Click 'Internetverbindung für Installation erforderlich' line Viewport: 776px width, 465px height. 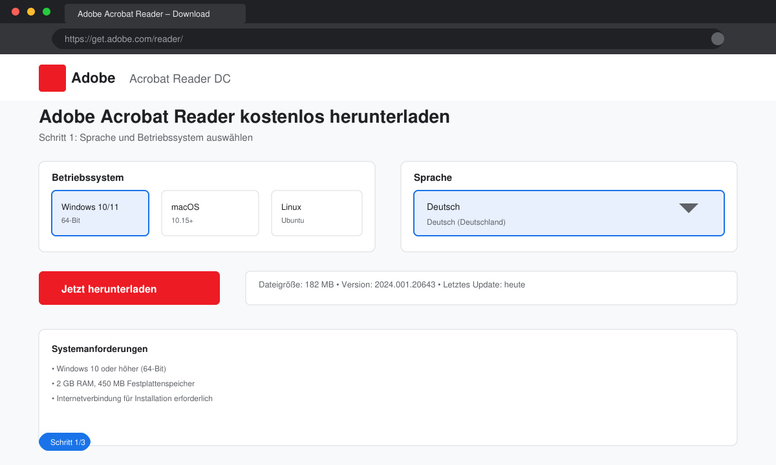click(132, 398)
